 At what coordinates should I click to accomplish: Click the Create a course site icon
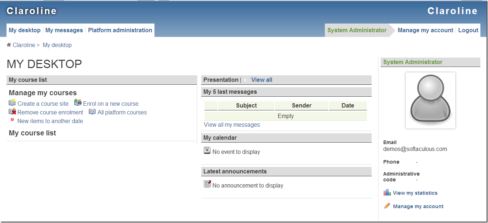[x=12, y=103]
